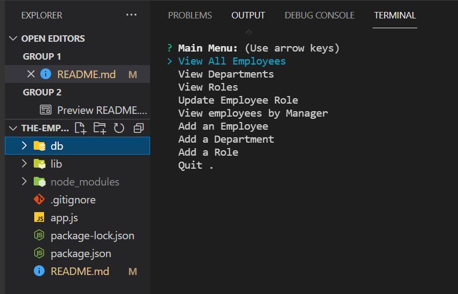
Task: Click the git icon of .gitignore
Action: (39, 200)
